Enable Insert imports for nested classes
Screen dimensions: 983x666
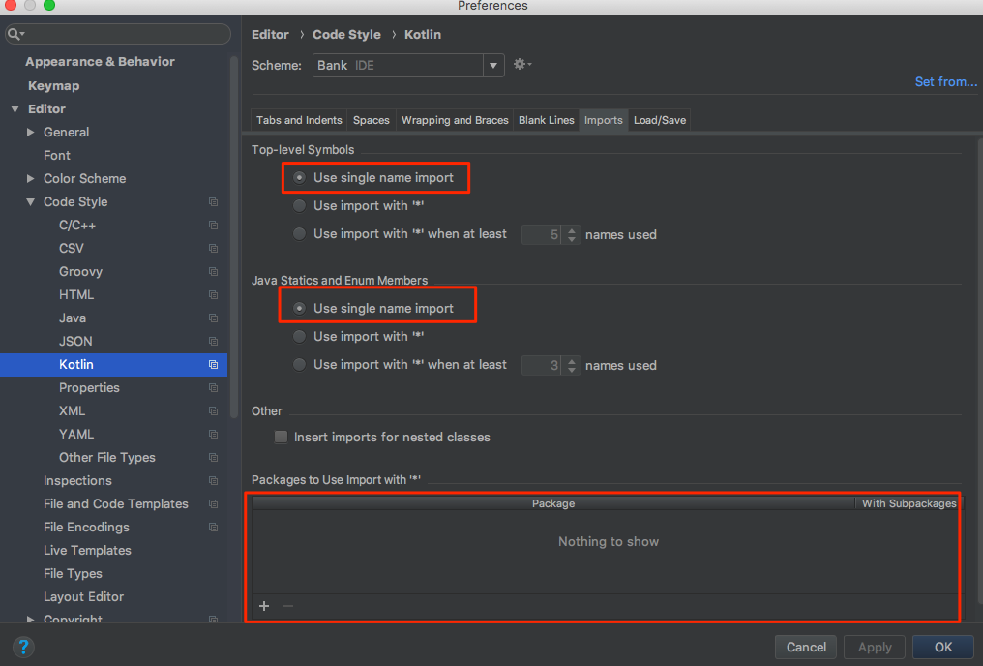(x=281, y=437)
